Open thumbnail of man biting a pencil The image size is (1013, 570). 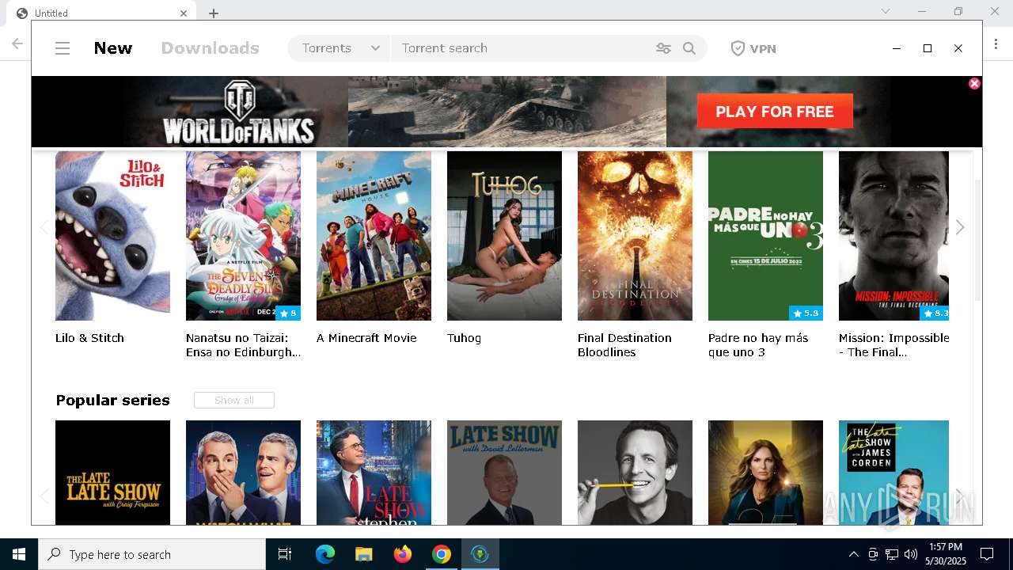coord(635,473)
